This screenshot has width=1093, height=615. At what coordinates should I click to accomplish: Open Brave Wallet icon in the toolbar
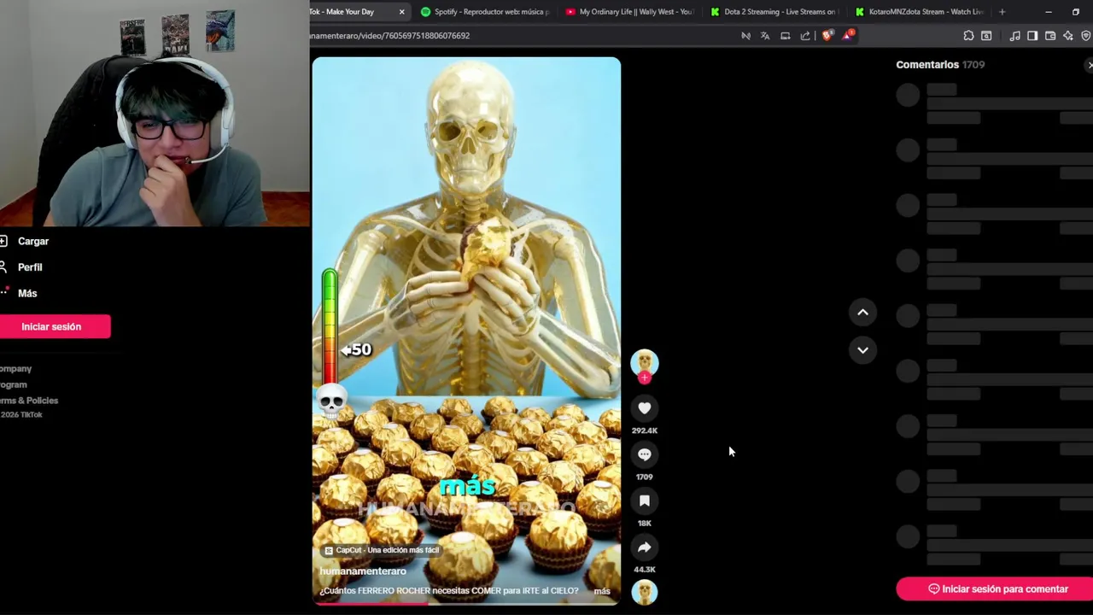[1050, 36]
